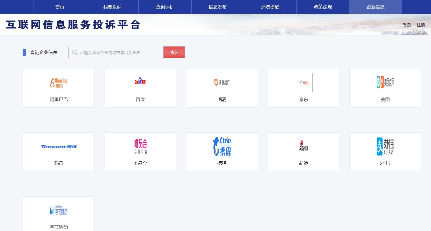
Task: Click the ByteDance 字节跳动 logo
Action: click(59, 210)
